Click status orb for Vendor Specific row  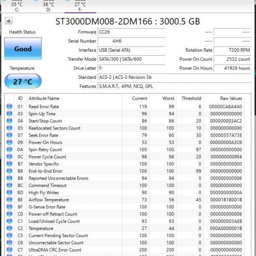point(10,164)
